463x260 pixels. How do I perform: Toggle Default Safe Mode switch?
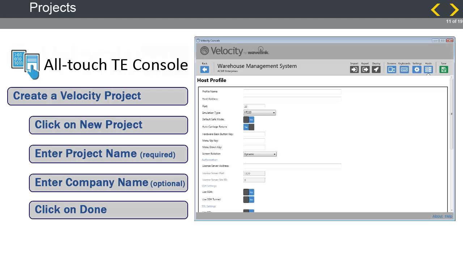coord(249,120)
